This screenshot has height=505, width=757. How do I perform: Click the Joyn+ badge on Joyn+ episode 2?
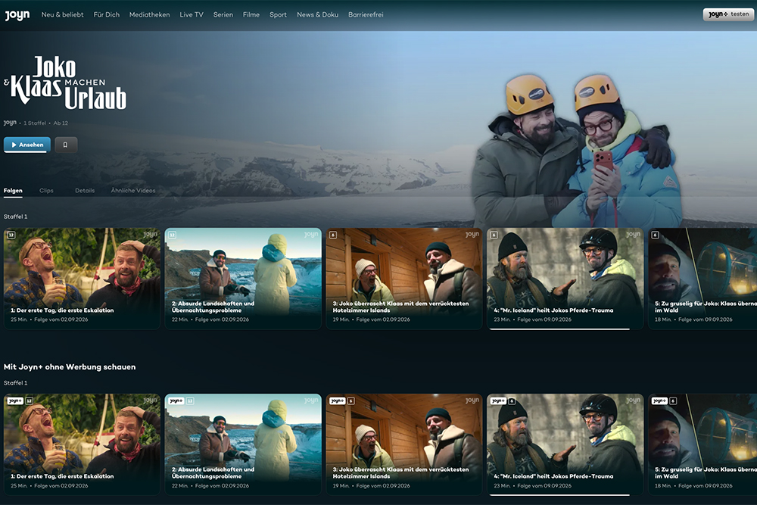click(176, 401)
